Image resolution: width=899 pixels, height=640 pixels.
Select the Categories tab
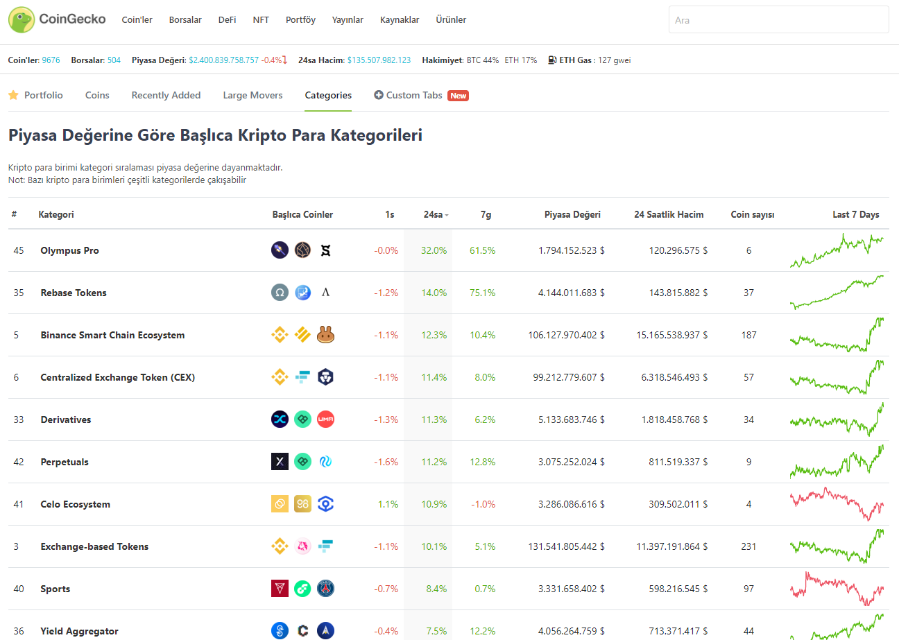(328, 95)
